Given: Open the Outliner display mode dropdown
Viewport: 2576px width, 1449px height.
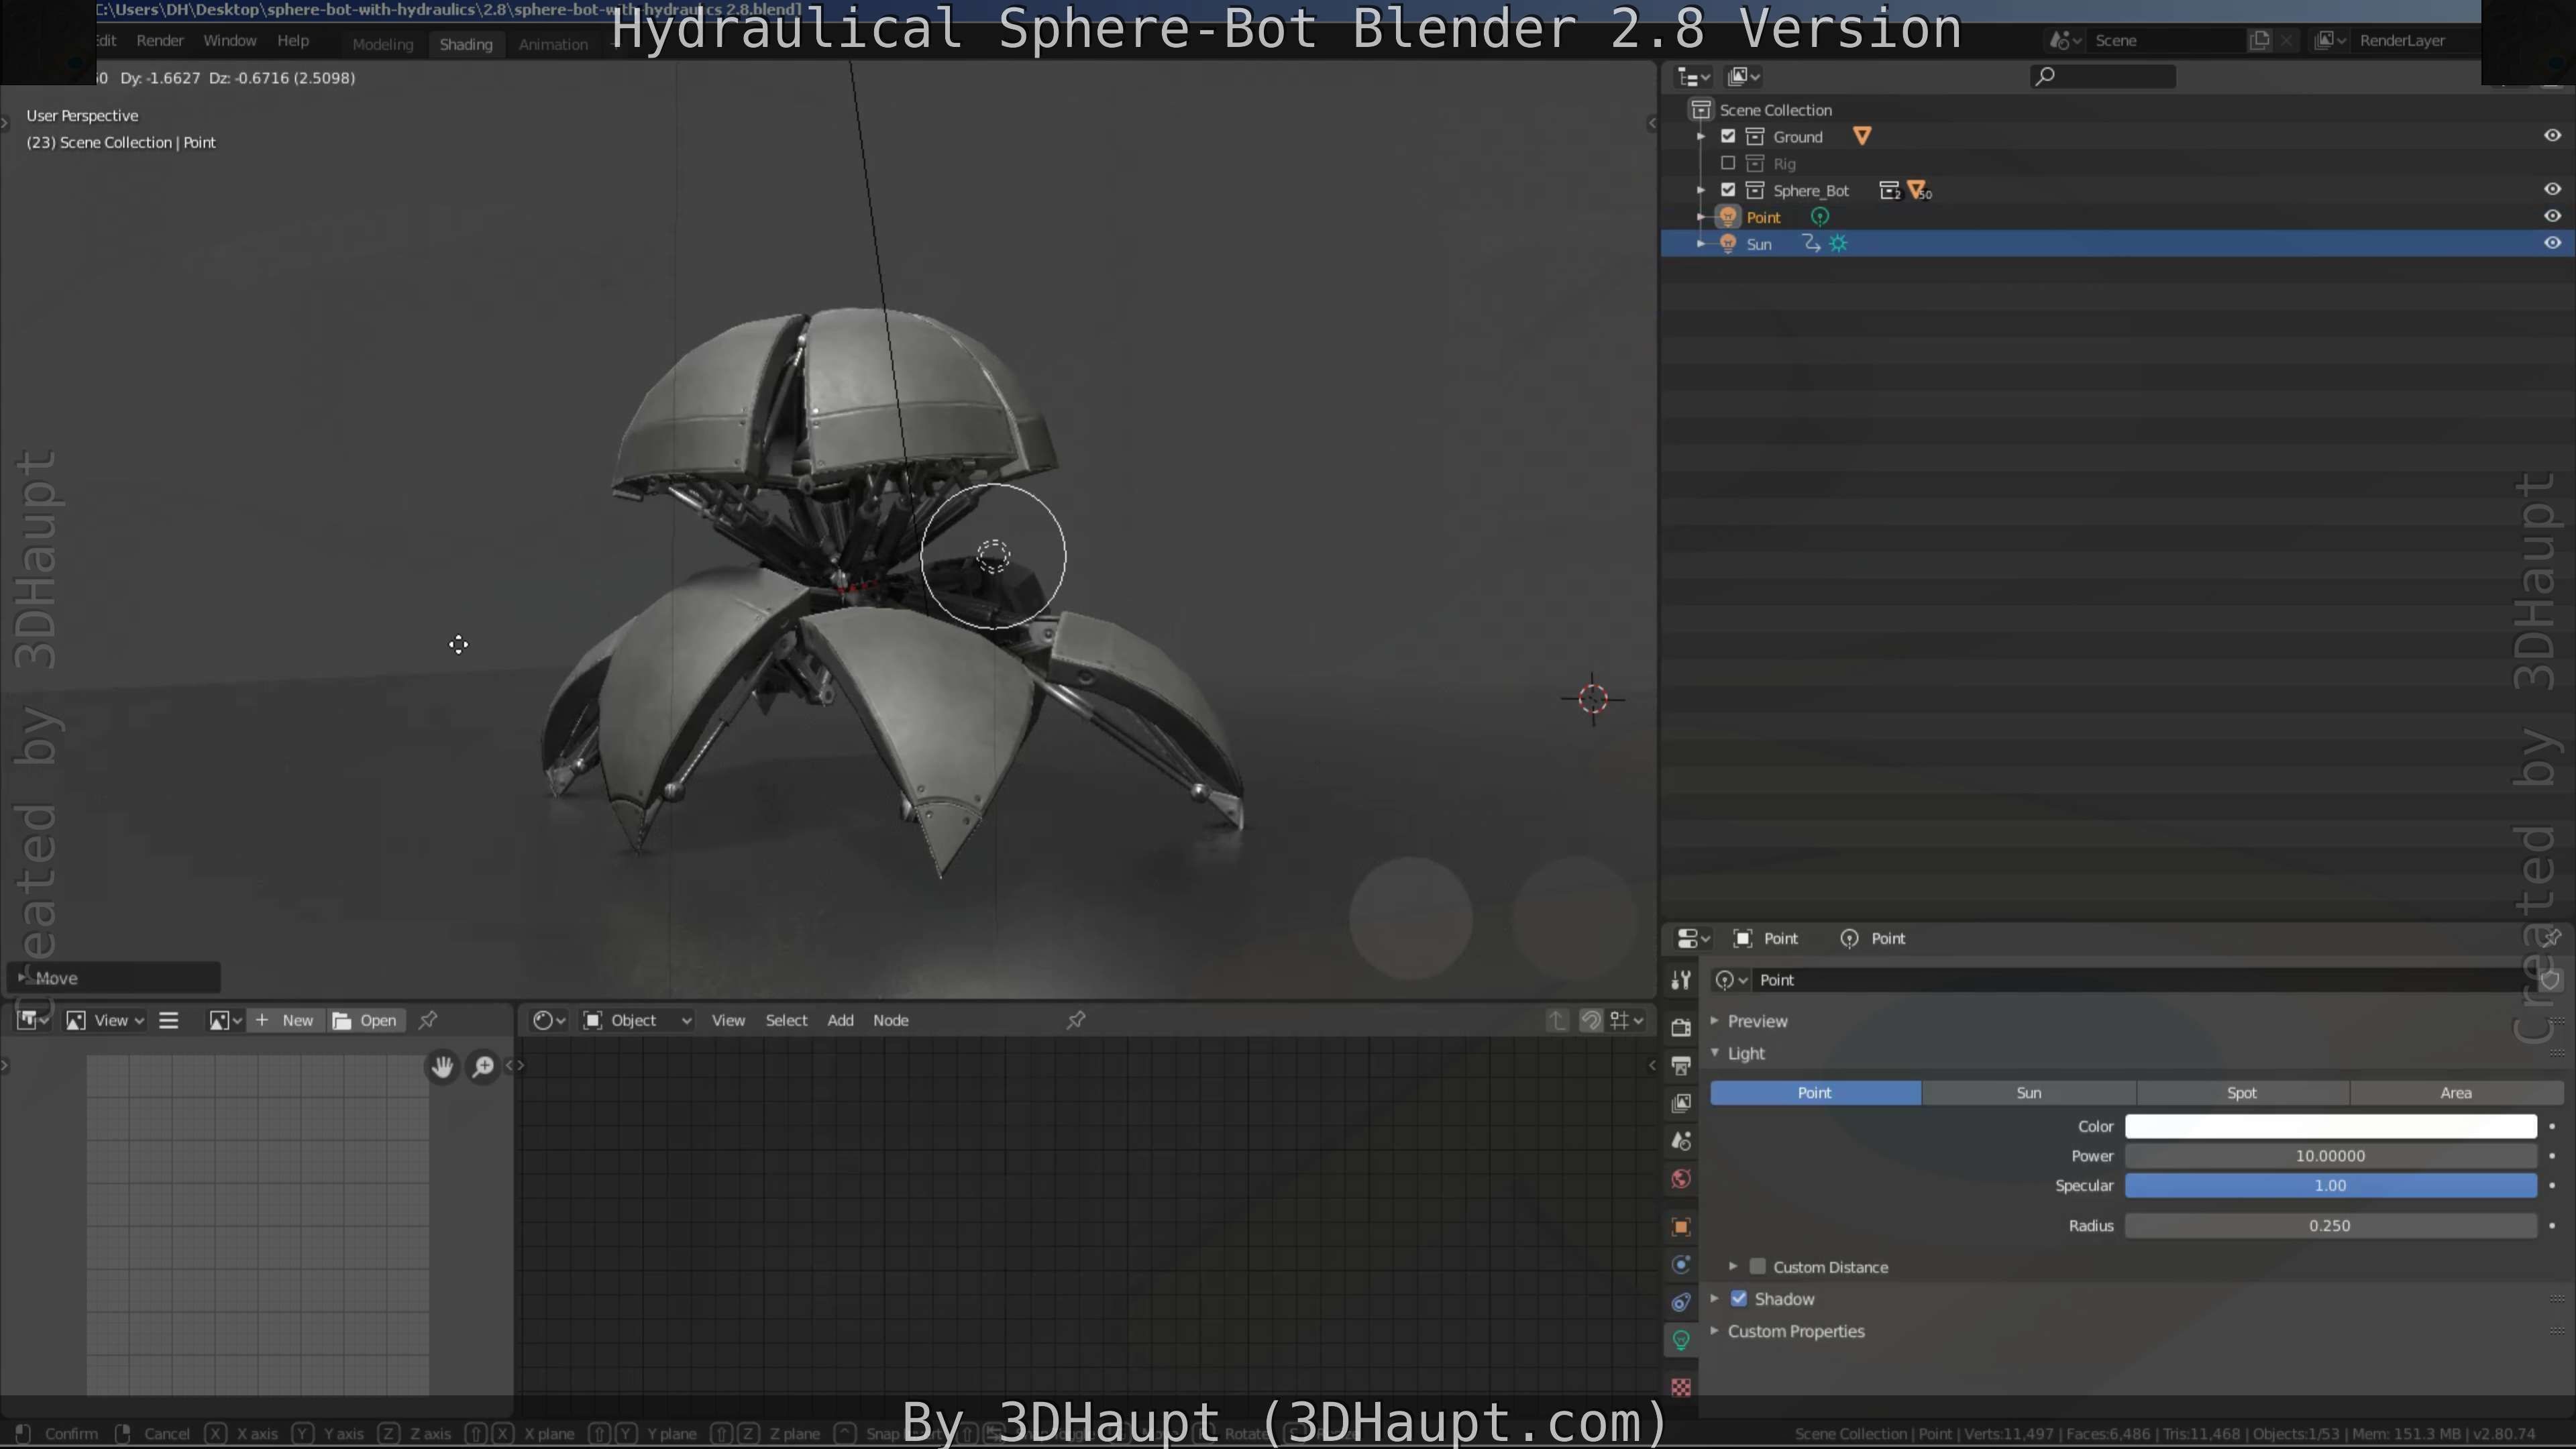Looking at the screenshot, I should [1743, 77].
